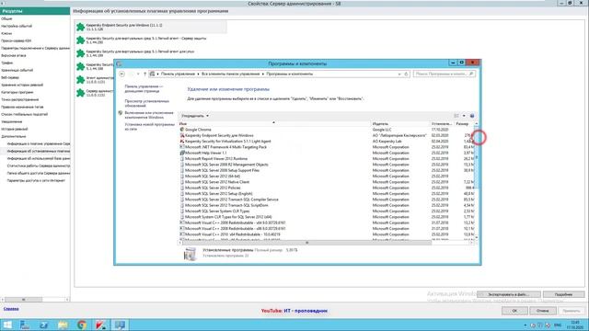Viewport: 589px width, 331px height.
Task: Click the Up arrow in Programs window
Action: pos(144,74)
